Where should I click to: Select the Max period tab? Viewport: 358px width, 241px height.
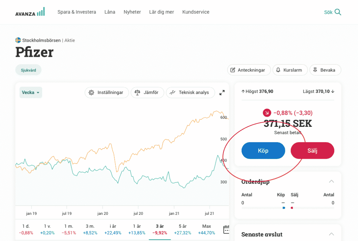pos(207,229)
